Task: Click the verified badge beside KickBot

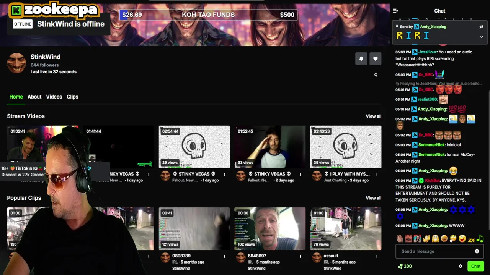Action: 421,180
